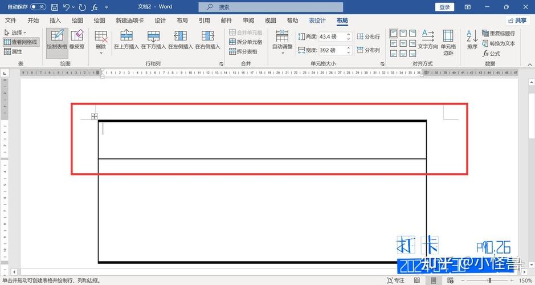The image size is (535, 285).
Task: Open the 行和列 dialog launcher
Action: click(x=222, y=64)
